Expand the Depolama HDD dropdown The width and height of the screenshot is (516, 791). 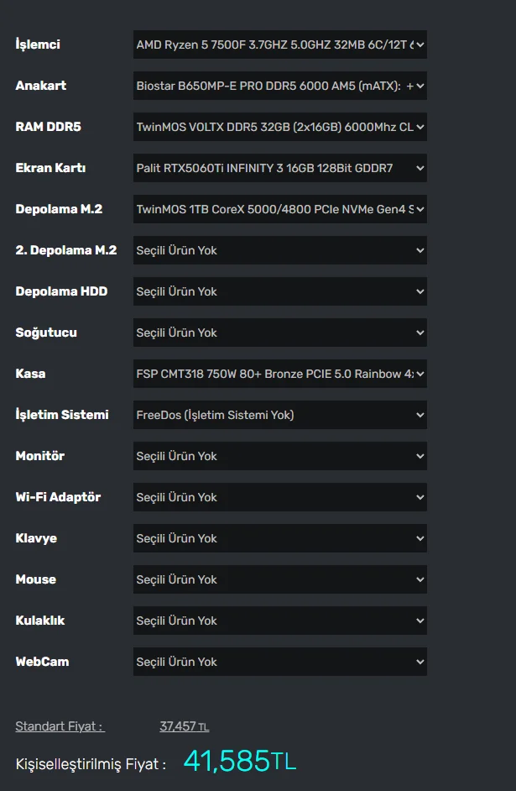[x=279, y=291]
